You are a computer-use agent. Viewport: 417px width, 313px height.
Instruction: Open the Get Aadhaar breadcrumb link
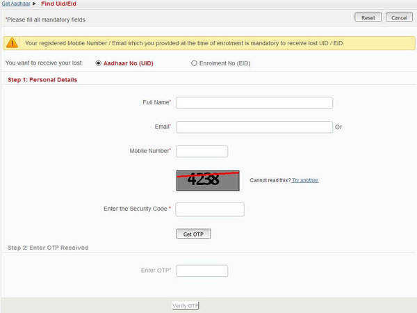coord(15,4)
